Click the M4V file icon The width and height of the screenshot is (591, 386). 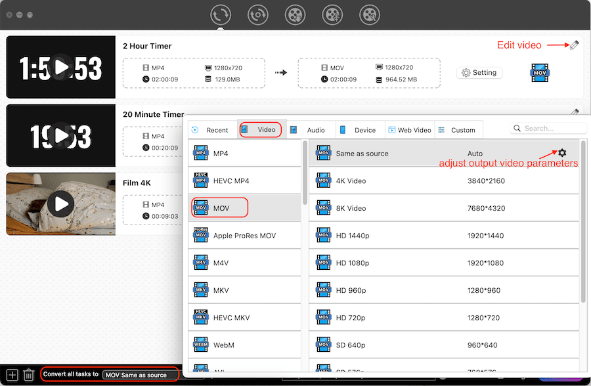(x=200, y=263)
